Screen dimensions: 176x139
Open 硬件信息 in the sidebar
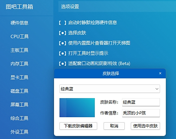point(19,23)
